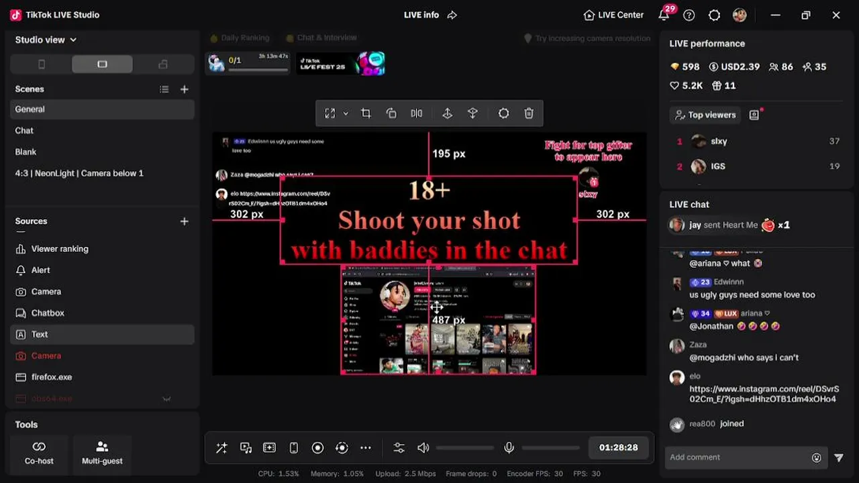Open more tools with three dots
This screenshot has width=859, height=483.
(366, 447)
